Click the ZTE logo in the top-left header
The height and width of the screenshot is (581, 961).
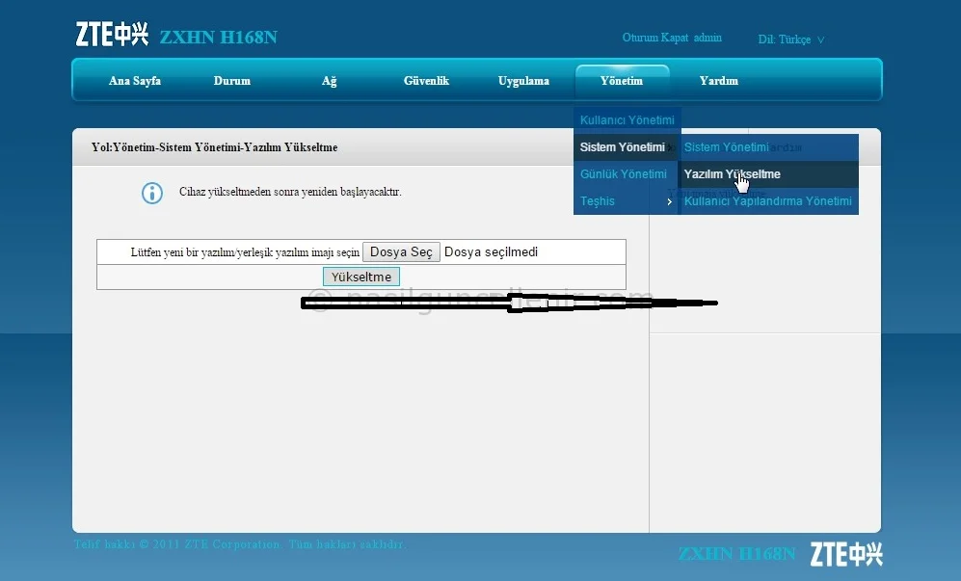tap(112, 36)
